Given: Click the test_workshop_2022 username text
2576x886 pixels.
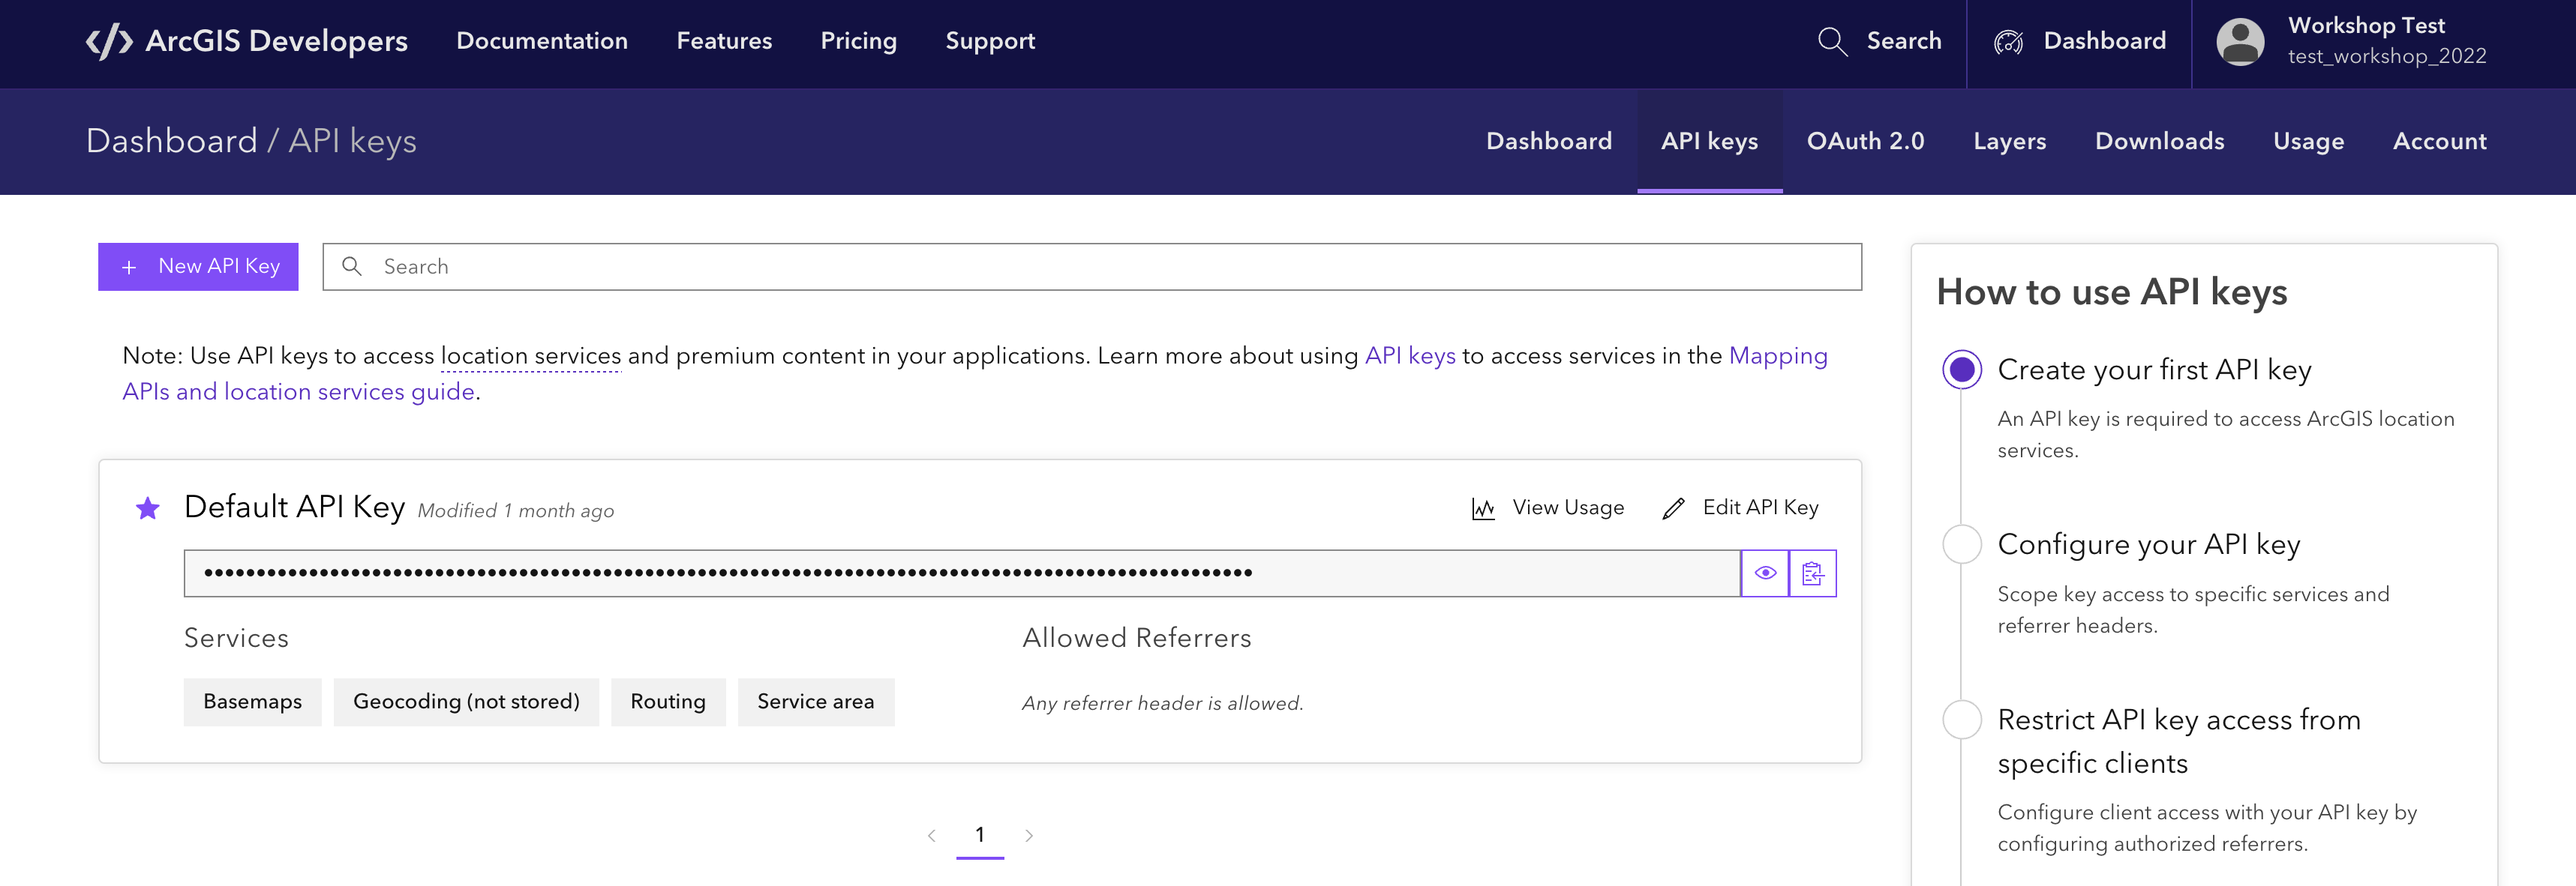Looking at the screenshot, I should click(x=2386, y=57).
